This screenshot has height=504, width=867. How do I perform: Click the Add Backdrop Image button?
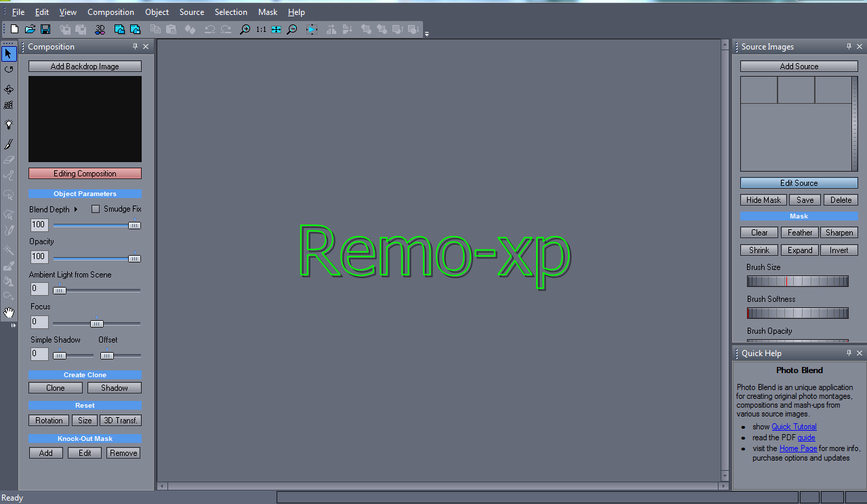[x=85, y=66]
